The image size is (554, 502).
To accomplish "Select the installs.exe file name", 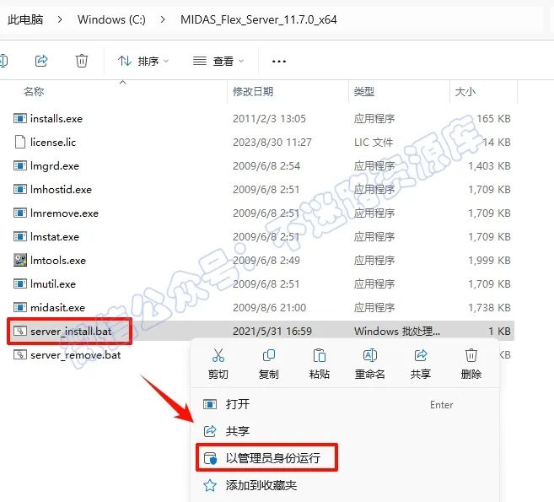I will tap(56, 118).
